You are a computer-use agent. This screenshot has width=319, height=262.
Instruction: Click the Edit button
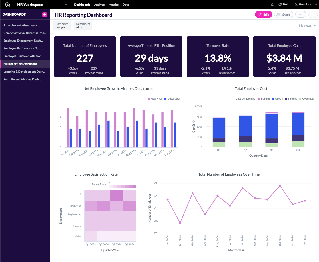[x=263, y=14]
